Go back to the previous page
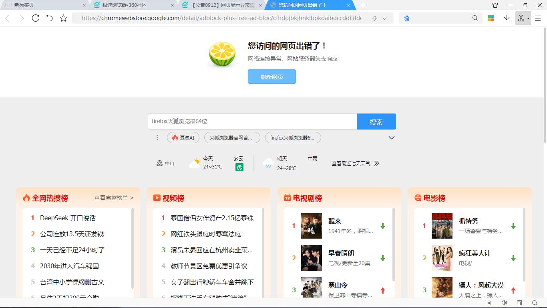Viewport: 547px width, 308px height. point(7,18)
